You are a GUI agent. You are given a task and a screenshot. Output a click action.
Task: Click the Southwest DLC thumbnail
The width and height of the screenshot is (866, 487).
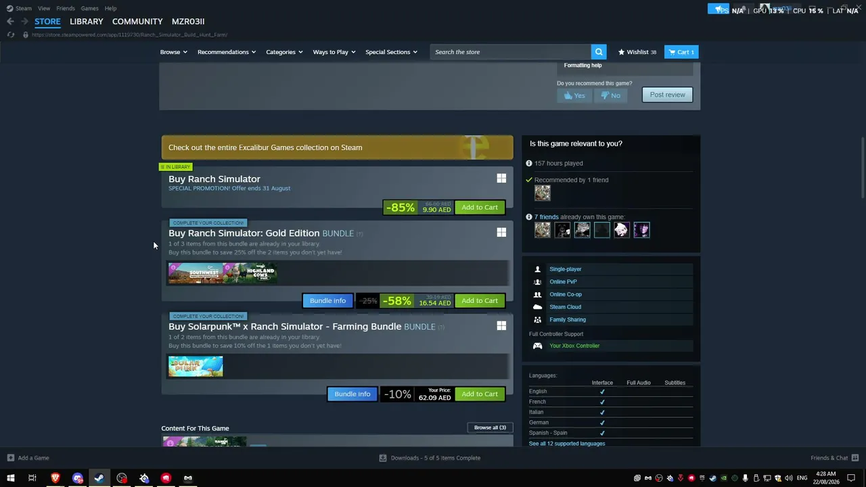point(196,273)
